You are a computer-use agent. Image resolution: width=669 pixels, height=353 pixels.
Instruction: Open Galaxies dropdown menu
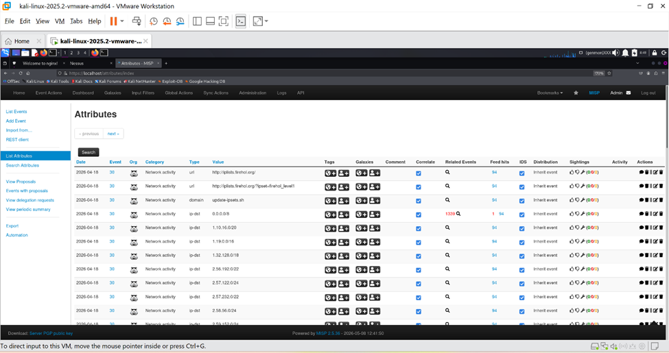[113, 93]
